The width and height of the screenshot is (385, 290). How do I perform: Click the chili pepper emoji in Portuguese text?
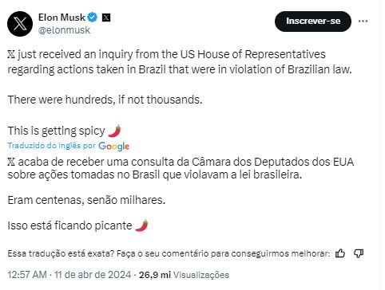[141, 225]
